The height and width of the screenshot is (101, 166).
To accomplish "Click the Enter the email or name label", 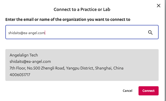I will click(68, 20).
